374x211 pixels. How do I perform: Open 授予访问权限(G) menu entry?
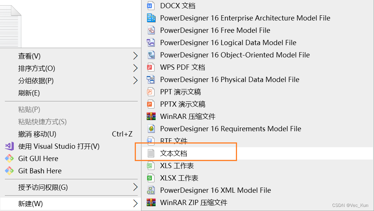pos(71,187)
